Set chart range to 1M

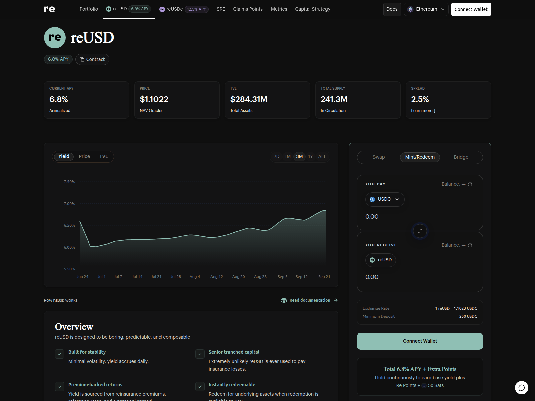point(288,156)
